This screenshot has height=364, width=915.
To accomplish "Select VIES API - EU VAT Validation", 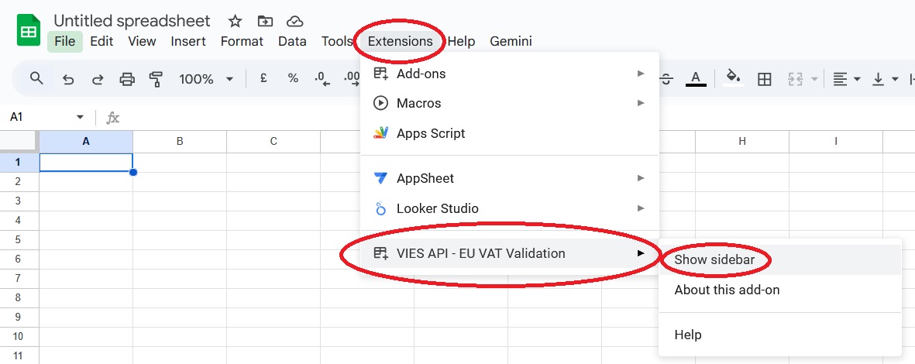I will coord(510,253).
